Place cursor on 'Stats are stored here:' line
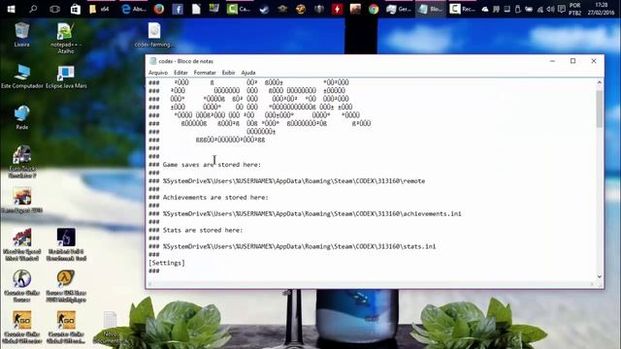The height and width of the screenshot is (349, 621). click(203, 231)
